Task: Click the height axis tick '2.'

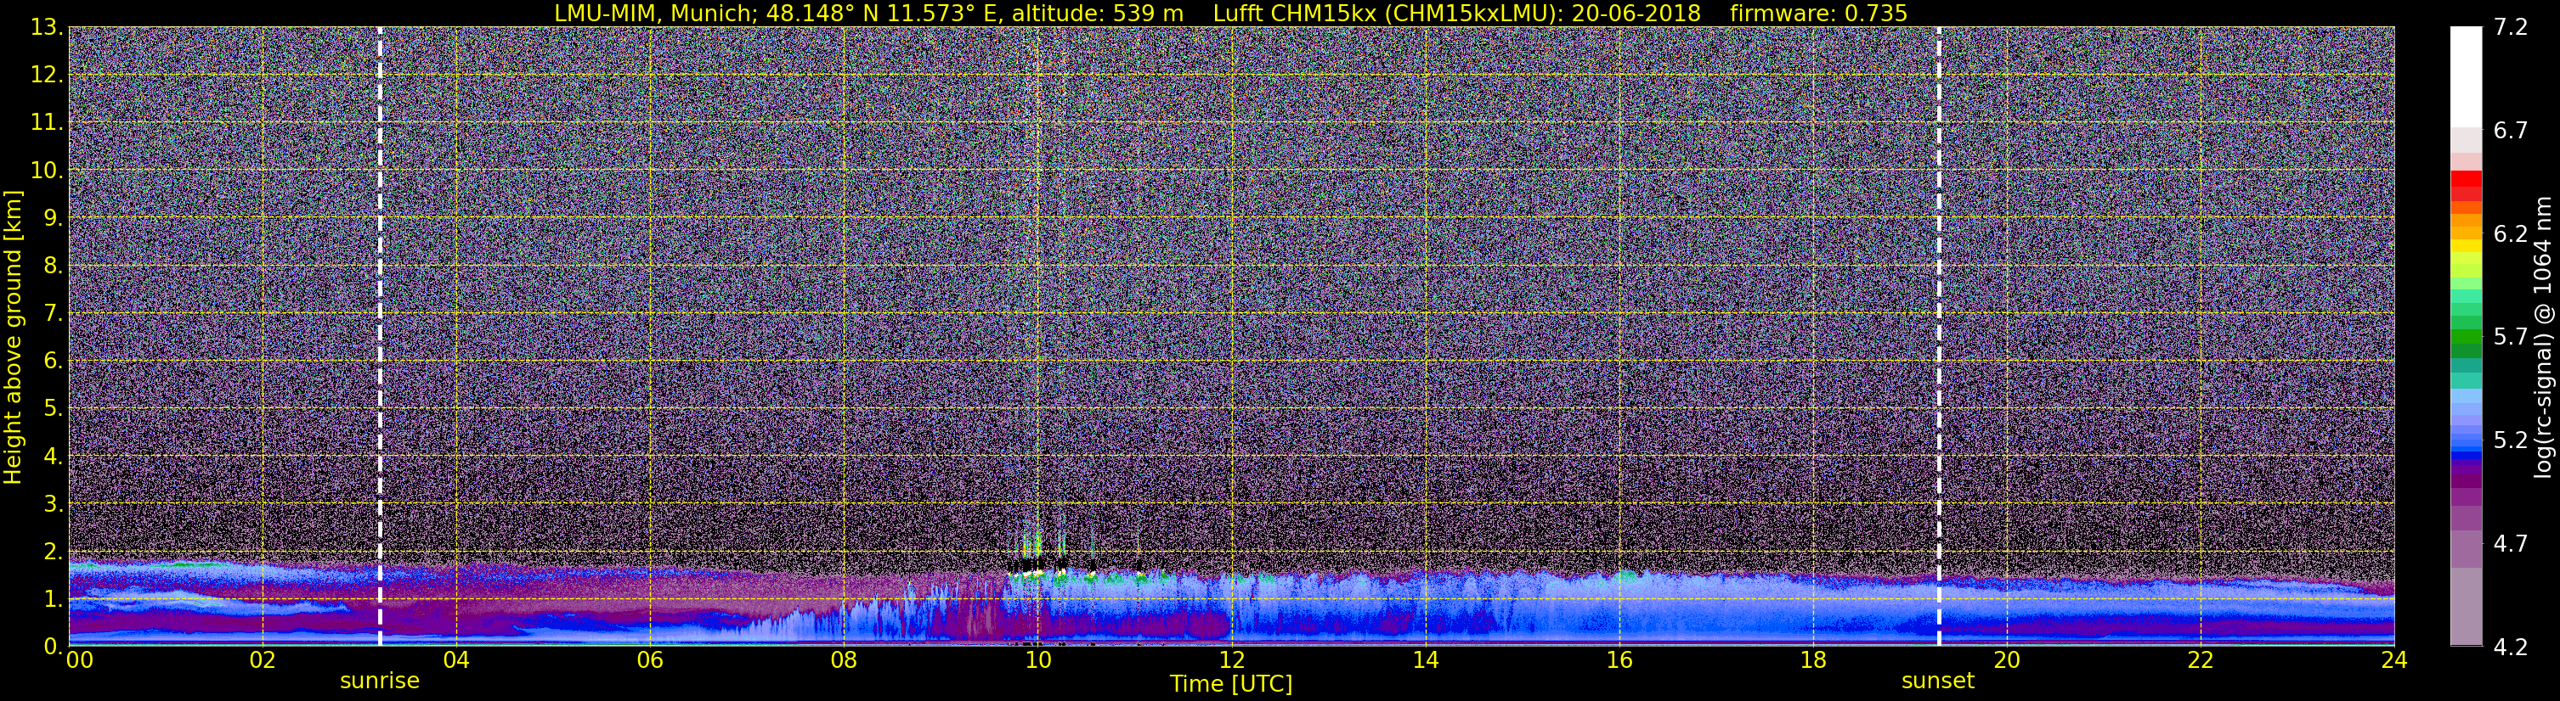Action: click(54, 552)
